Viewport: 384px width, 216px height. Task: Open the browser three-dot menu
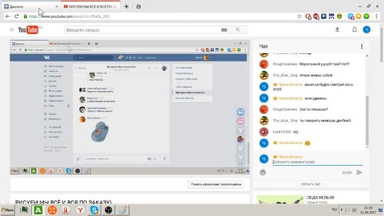(x=376, y=16)
